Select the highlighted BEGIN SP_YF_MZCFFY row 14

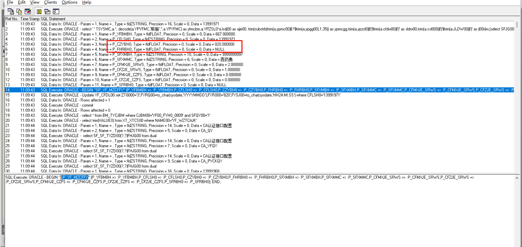259,90
